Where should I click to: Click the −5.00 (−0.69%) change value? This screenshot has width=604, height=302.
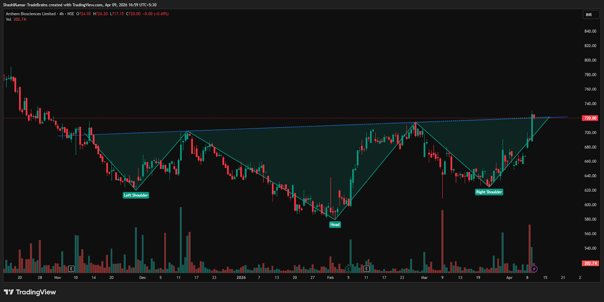pyautogui.click(x=156, y=14)
